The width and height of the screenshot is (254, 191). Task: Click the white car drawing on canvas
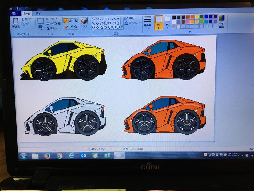coord(65,117)
